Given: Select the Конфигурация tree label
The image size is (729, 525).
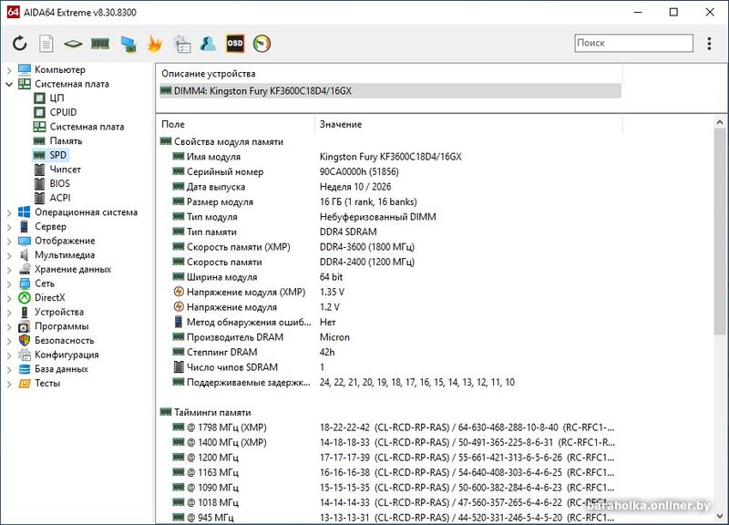Looking at the screenshot, I should (67, 355).
